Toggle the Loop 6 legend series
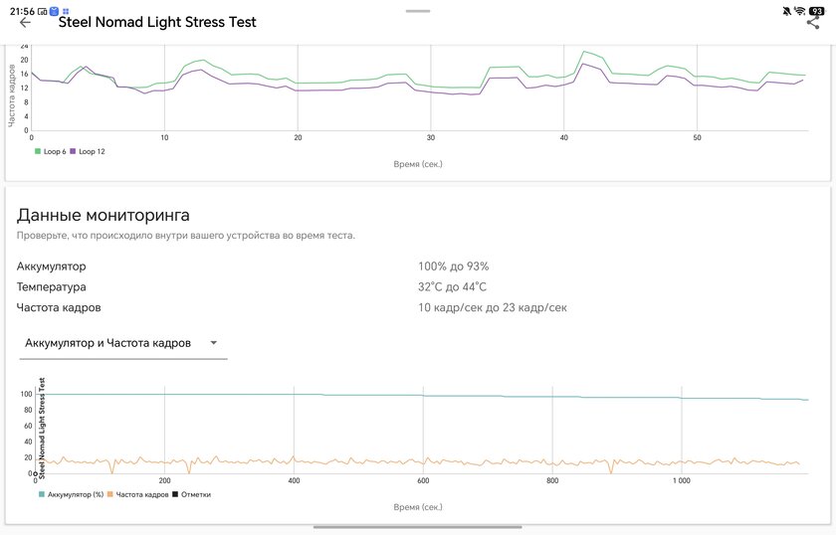Viewport: 836px width, 535px height. coord(51,151)
